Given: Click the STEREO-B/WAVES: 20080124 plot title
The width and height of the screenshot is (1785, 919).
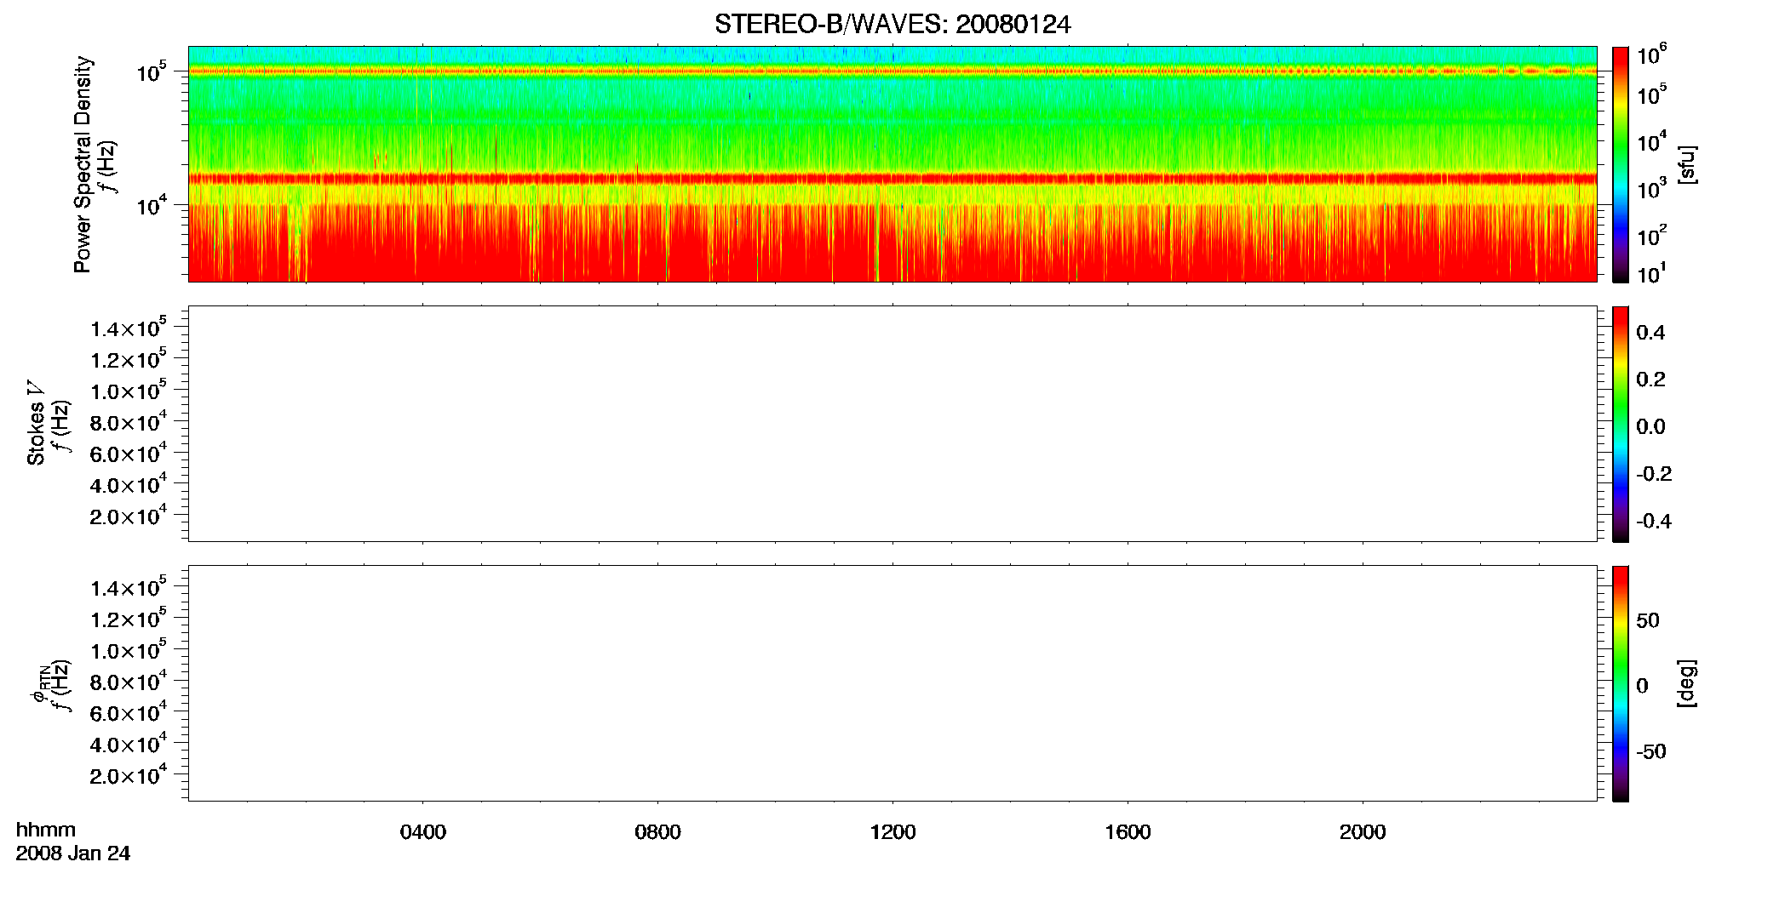Looking at the screenshot, I should click(x=892, y=25).
